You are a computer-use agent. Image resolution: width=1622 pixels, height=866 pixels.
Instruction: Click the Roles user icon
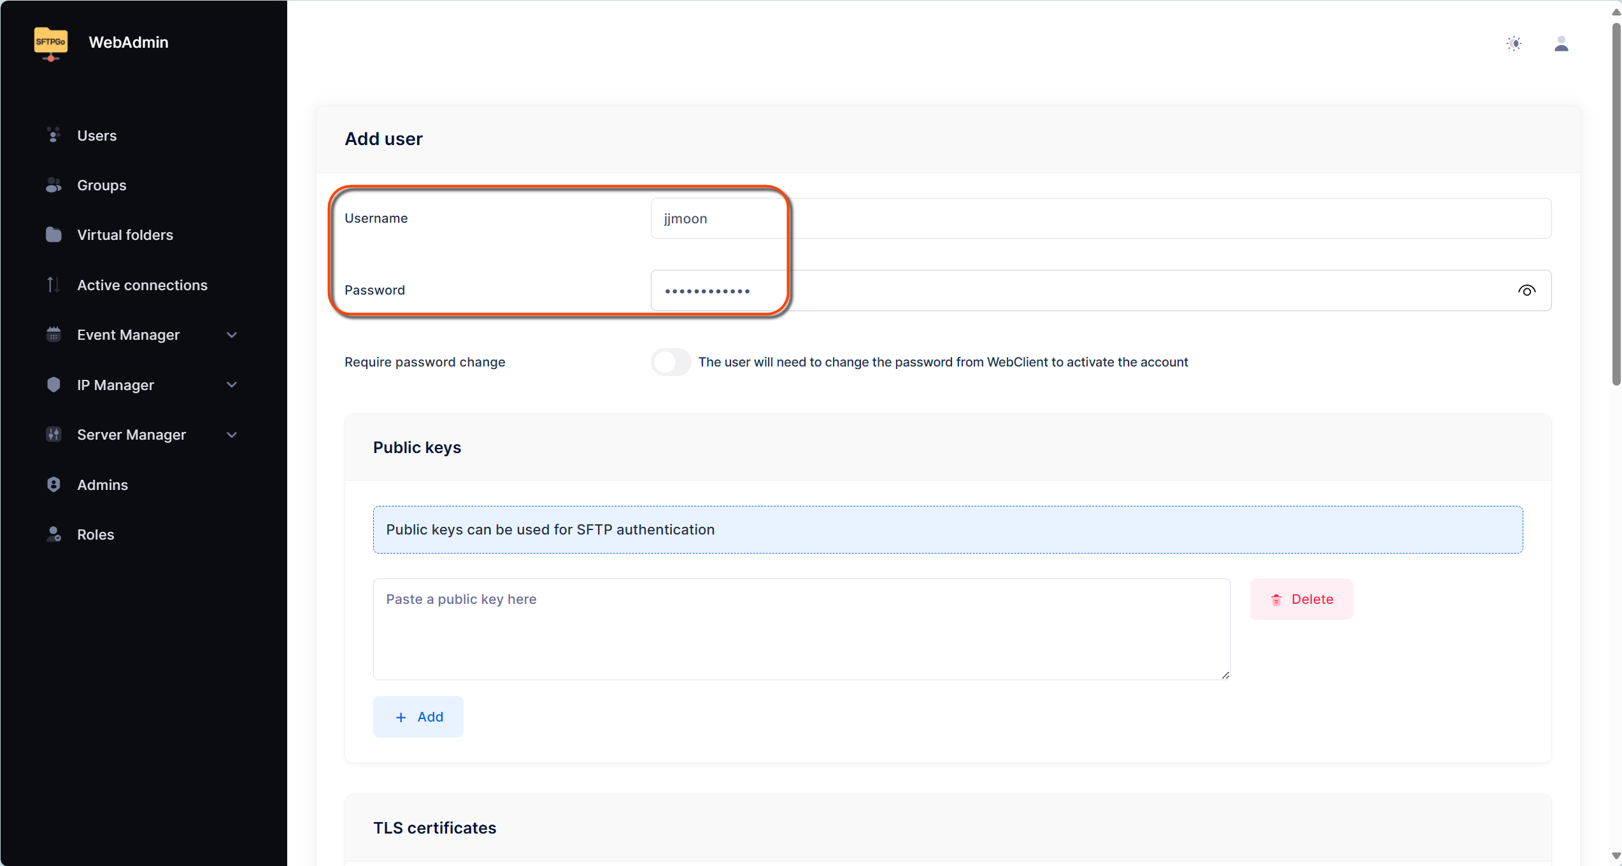click(x=53, y=534)
